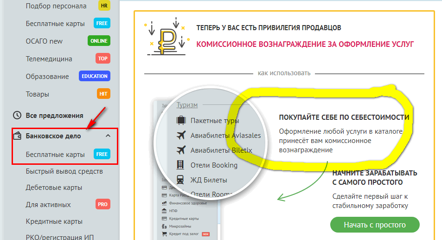Click the Туризм heading in the magnifier
This screenshot has height=240, width=442.
187,105
